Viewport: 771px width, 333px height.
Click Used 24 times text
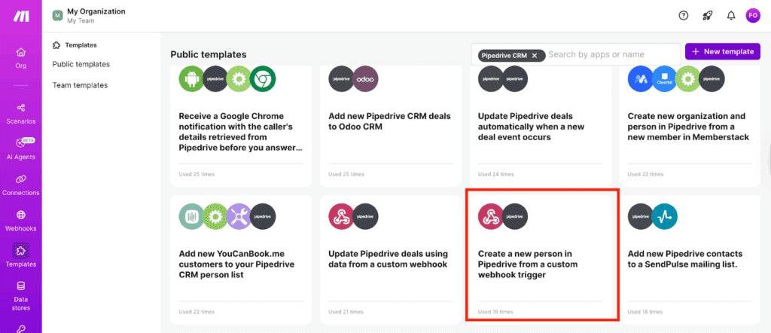click(495, 174)
